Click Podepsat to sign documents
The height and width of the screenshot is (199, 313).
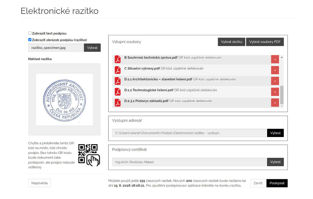pyautogui.click(x=277, y=183)
